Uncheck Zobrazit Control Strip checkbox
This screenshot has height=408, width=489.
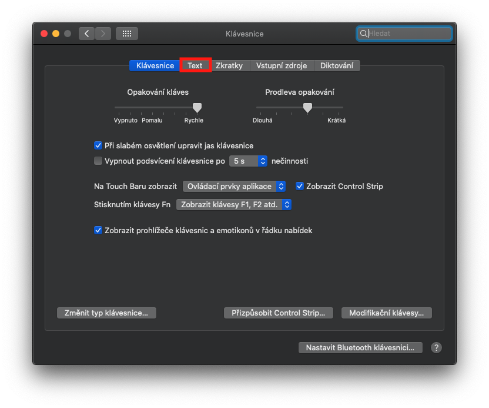click(x=300, y=186)
